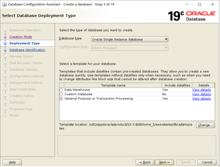Click Management Options step

point(26,83)
